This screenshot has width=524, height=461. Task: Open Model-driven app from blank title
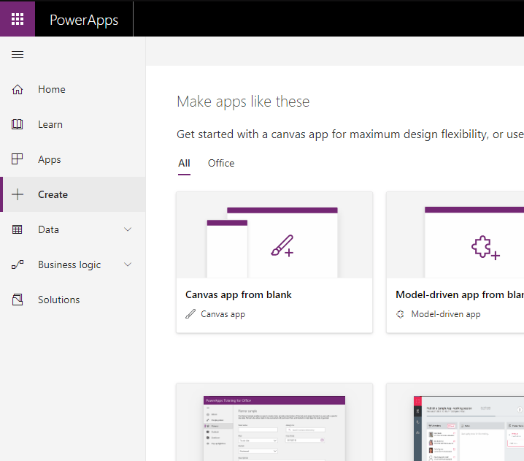point(460,294)
